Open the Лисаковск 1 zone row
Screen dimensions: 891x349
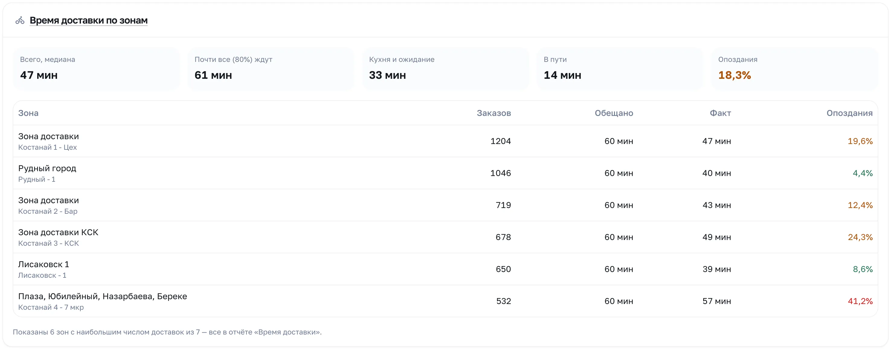coord(445,269)
